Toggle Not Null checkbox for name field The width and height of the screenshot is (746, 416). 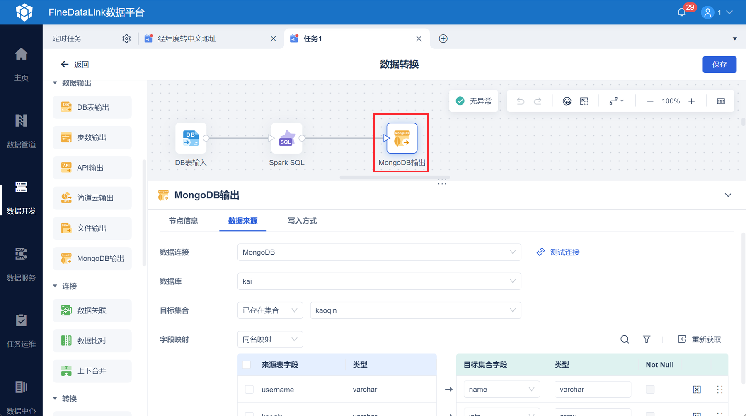point(650,390)
